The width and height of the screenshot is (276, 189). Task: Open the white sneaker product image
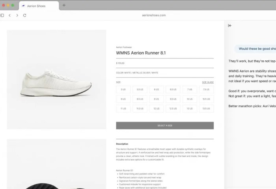[x=56, y=79]
